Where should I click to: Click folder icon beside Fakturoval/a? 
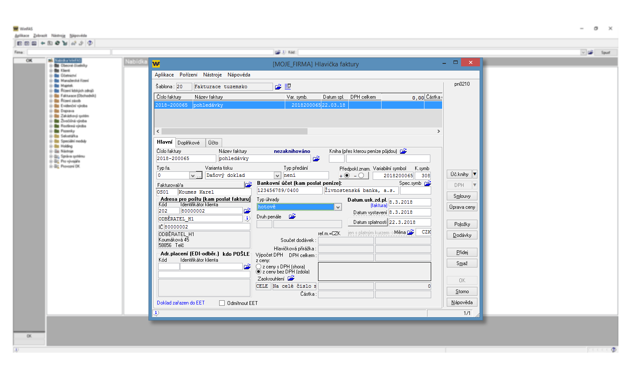pyautogui.click(x=248, y=185)
